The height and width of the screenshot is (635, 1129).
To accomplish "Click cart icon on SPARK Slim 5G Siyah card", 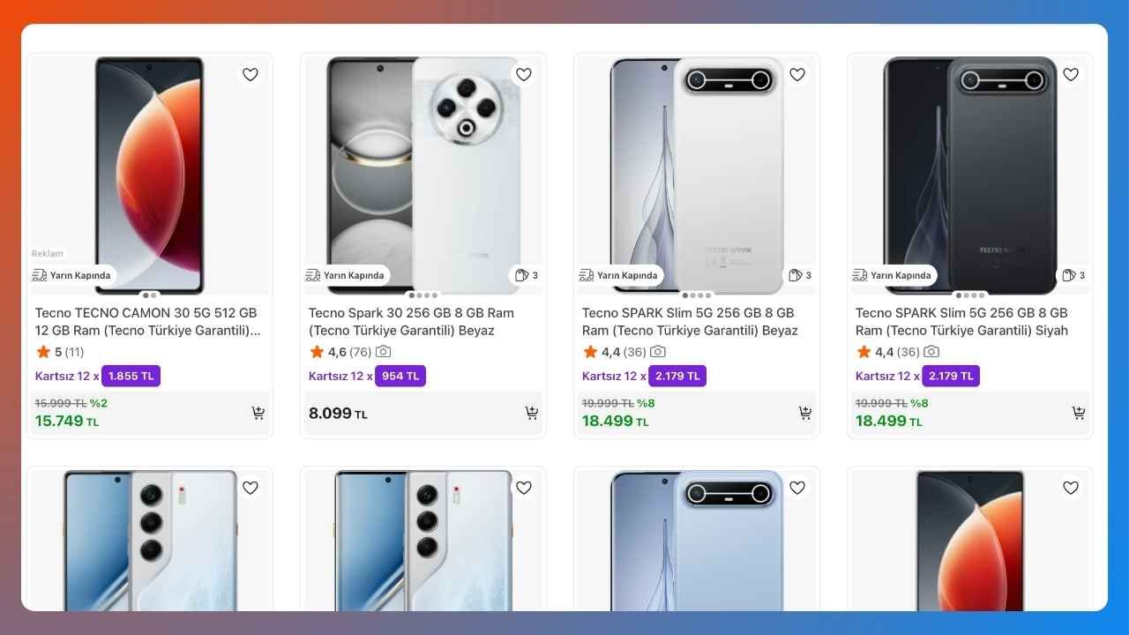I will pos(1078,413).
